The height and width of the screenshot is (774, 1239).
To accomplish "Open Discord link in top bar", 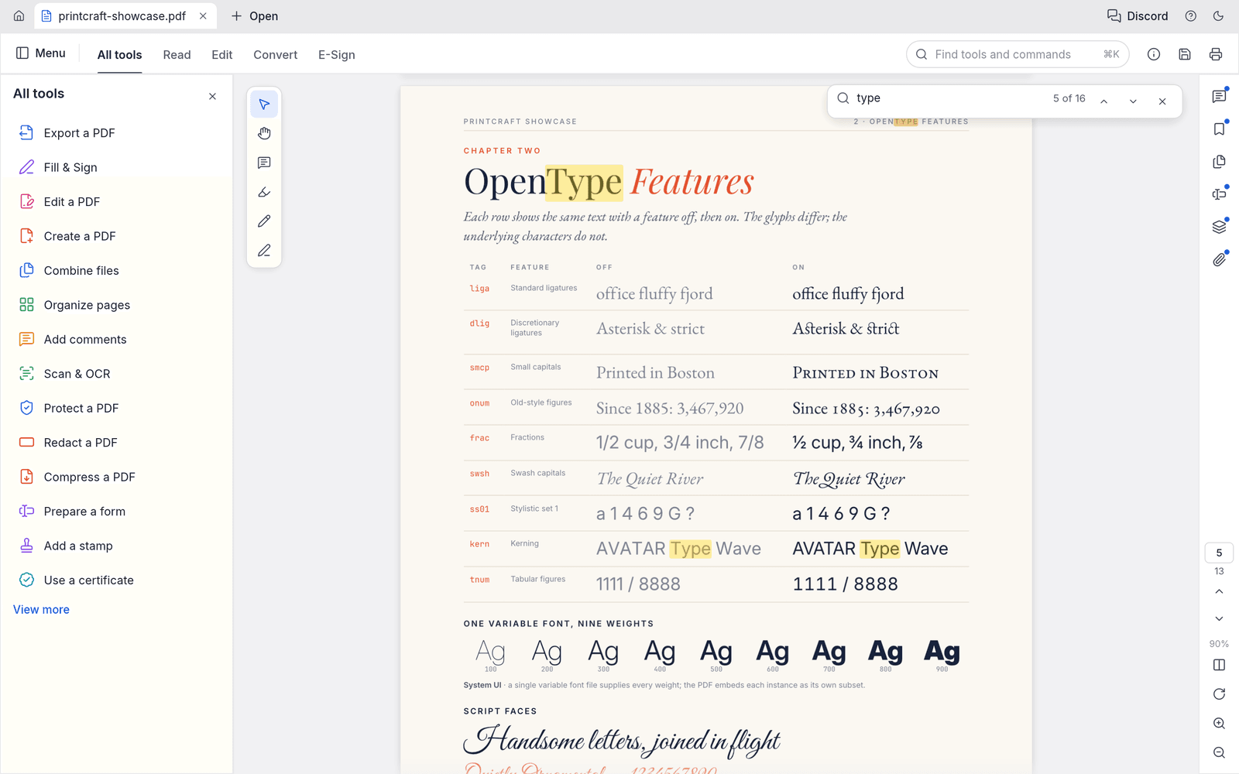I will pos(1138,16).
